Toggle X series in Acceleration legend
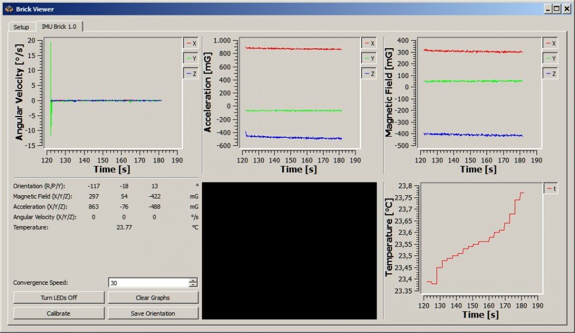Screen dimensions: 575x333 point(369,43)
